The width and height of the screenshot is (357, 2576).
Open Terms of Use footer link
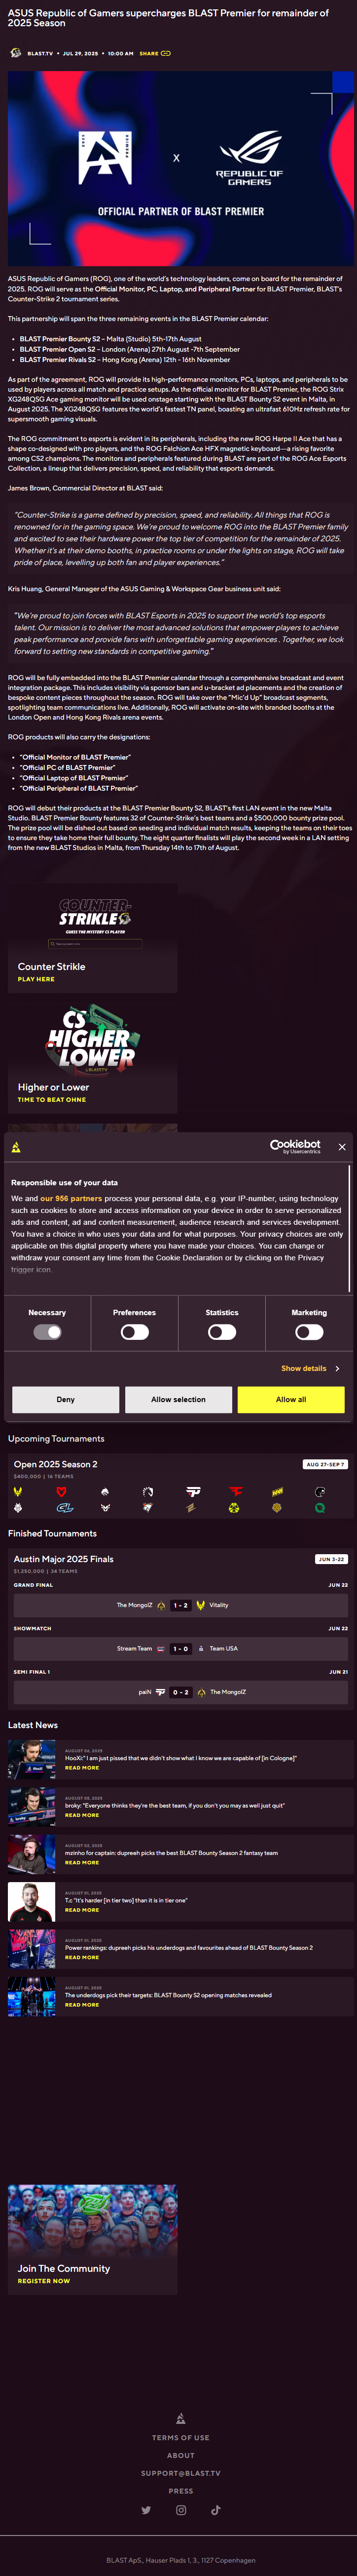click(180, 2438)
